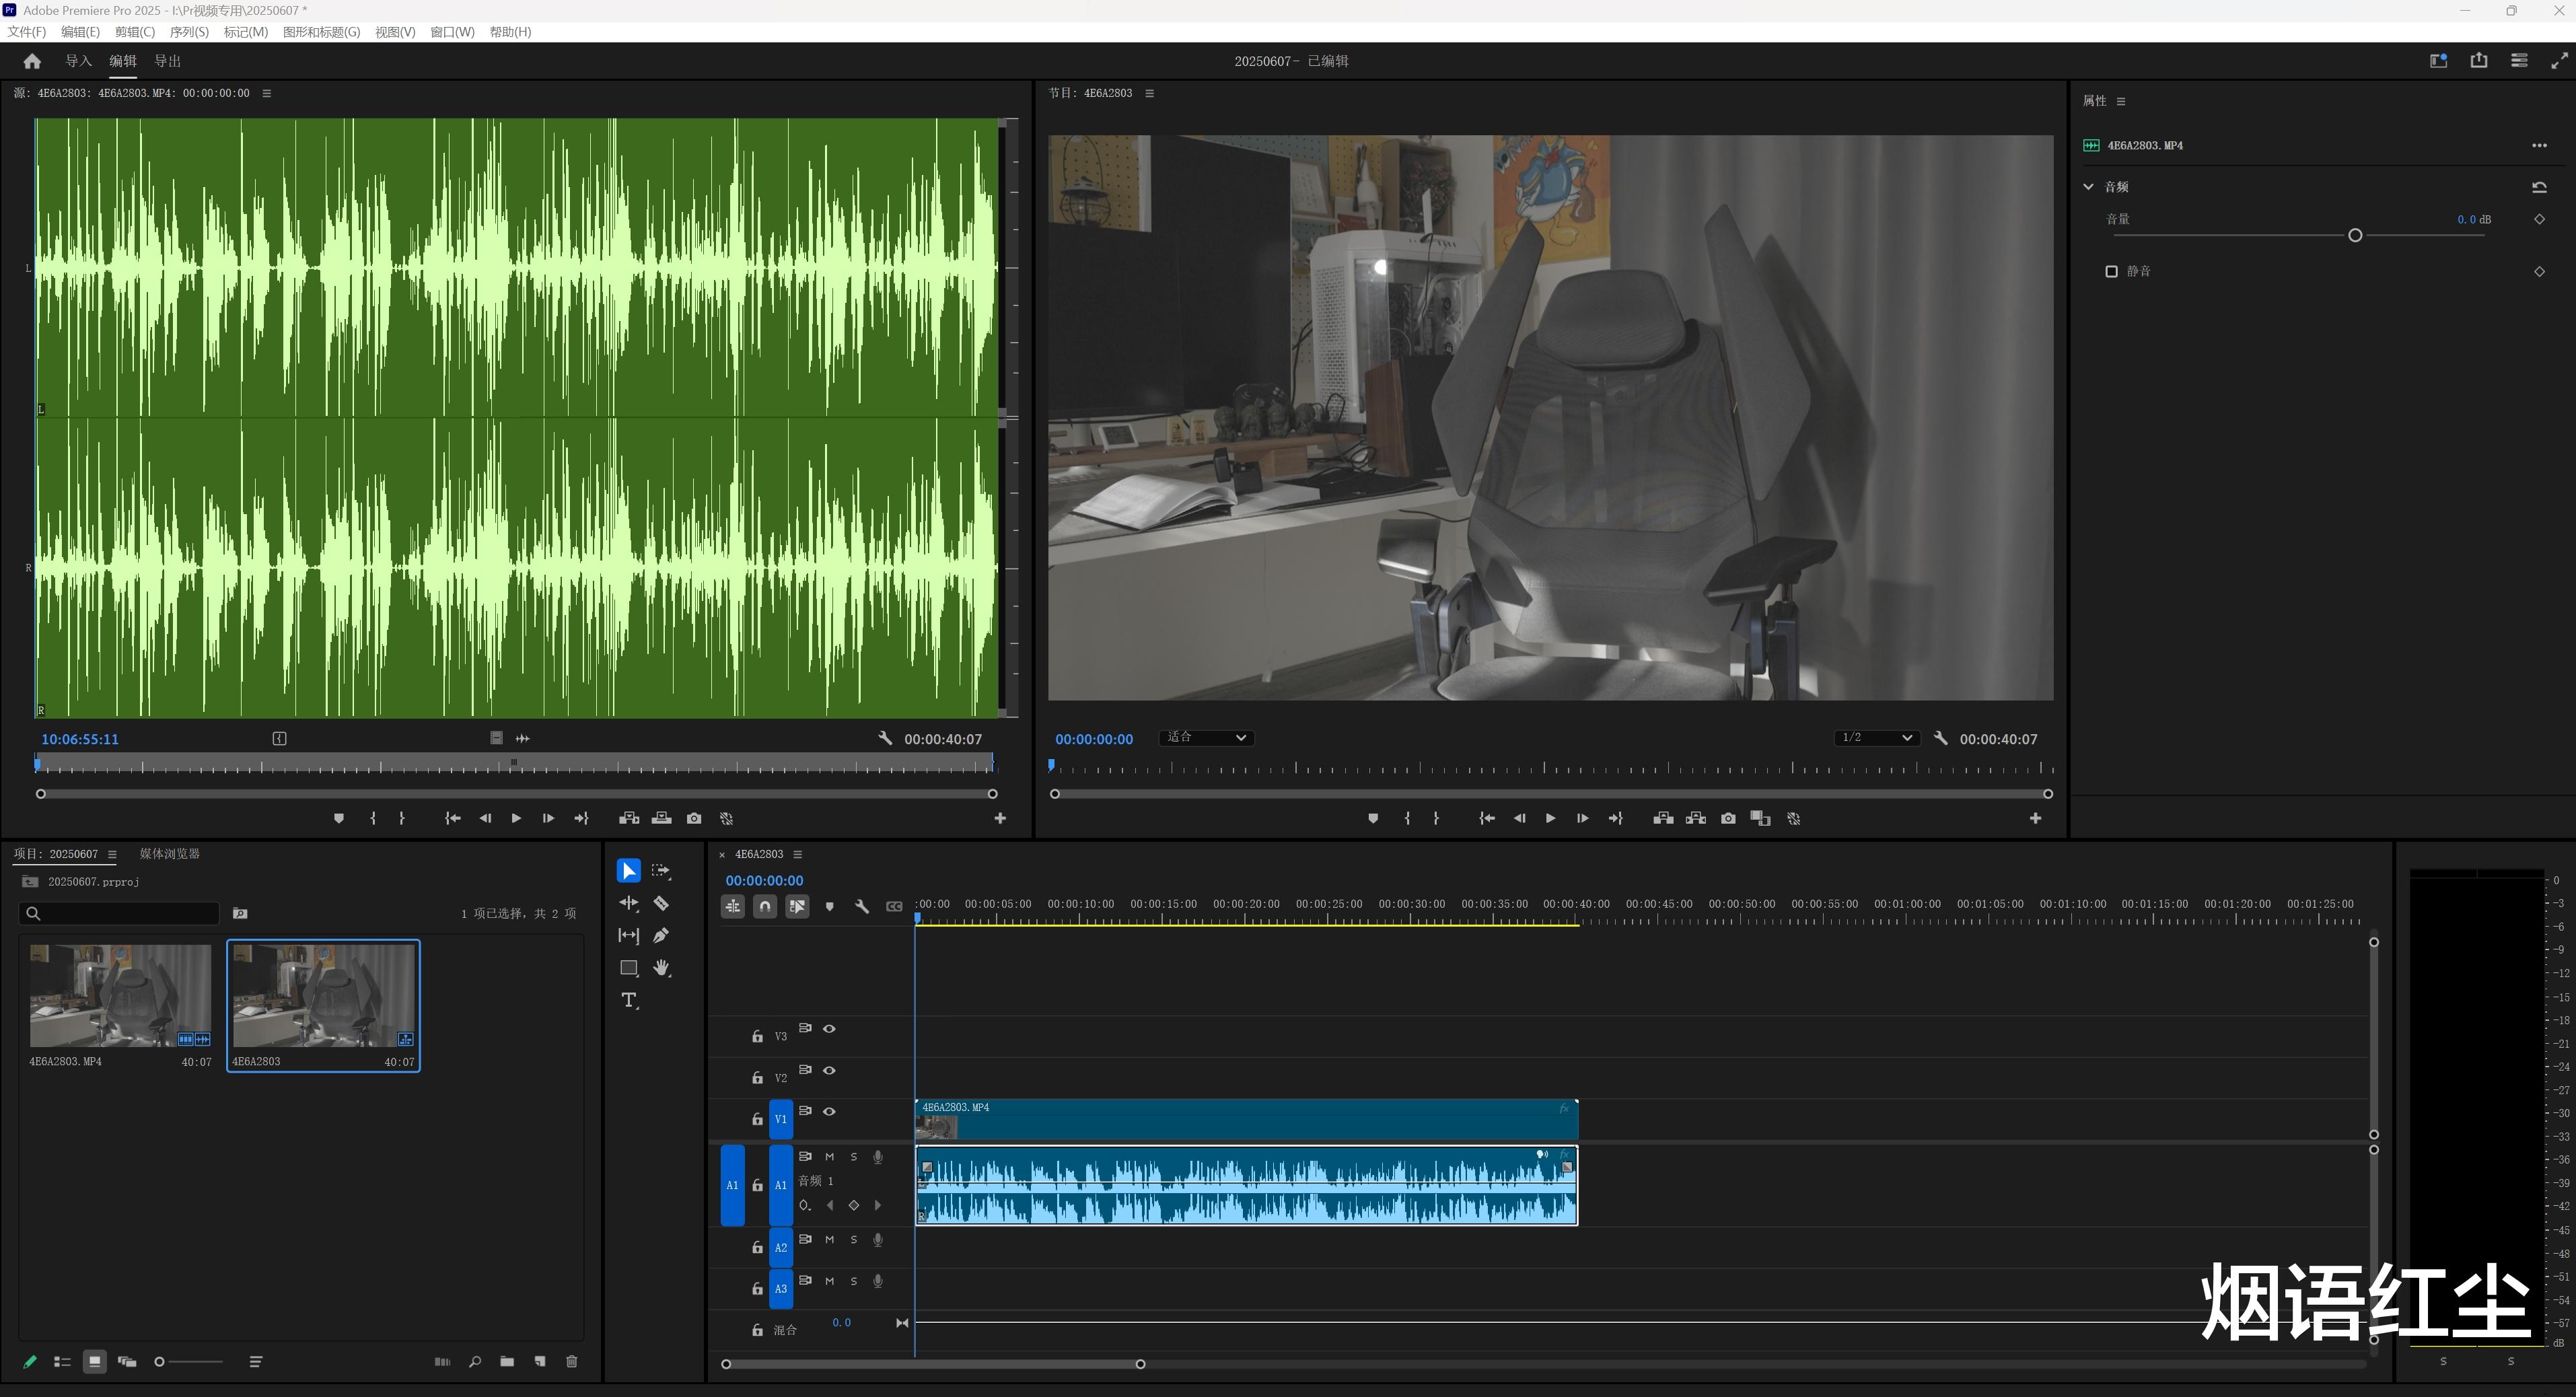Open the 1/2 playback resolution dropdown
The height and width of the screenshot is (1397, 2576).
point(1877,738)
